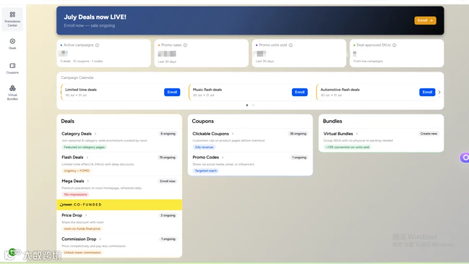Open Clickable Coupons title link
The image size is (469, 264).
[x=211, y=134]
